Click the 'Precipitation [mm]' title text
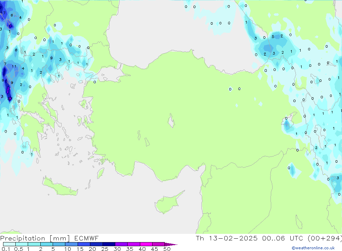 [35, 238]
